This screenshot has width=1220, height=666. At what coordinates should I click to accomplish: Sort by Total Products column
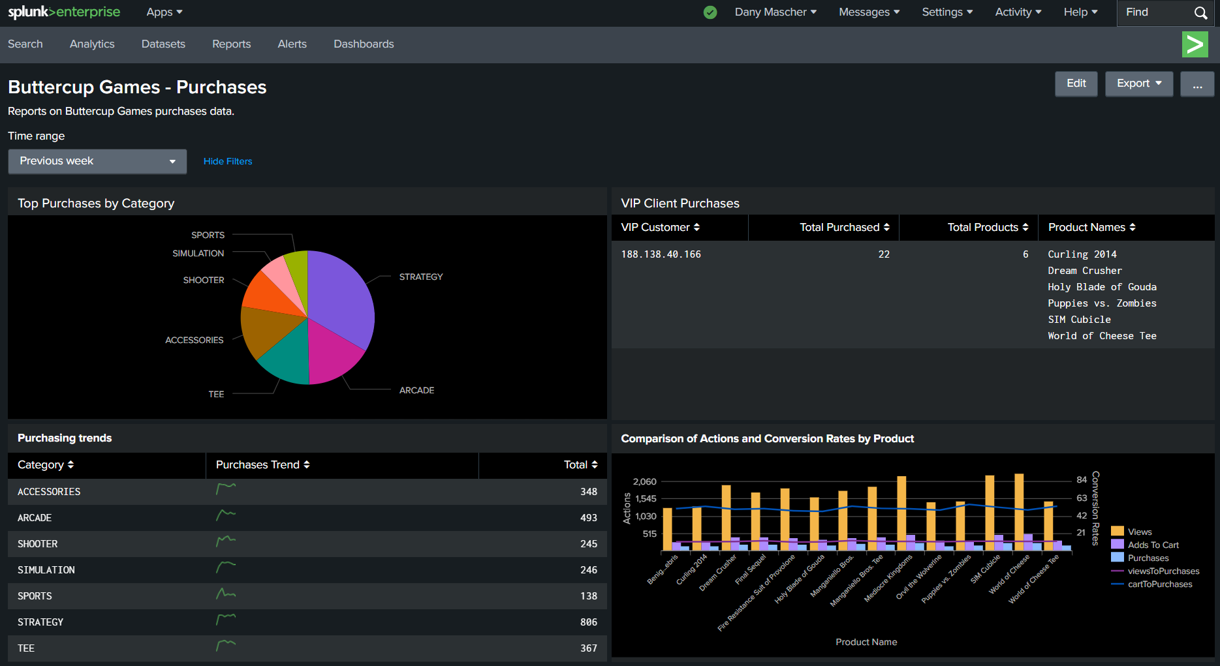tap(988, 227)
